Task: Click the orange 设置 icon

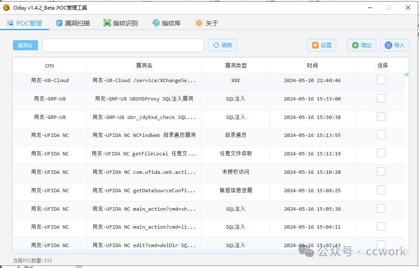Action: [x=315, y=45]
